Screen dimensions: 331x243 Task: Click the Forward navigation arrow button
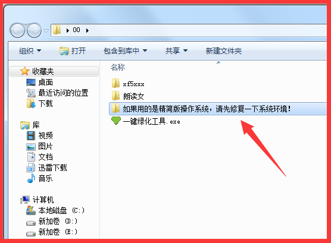pos(34,30)
